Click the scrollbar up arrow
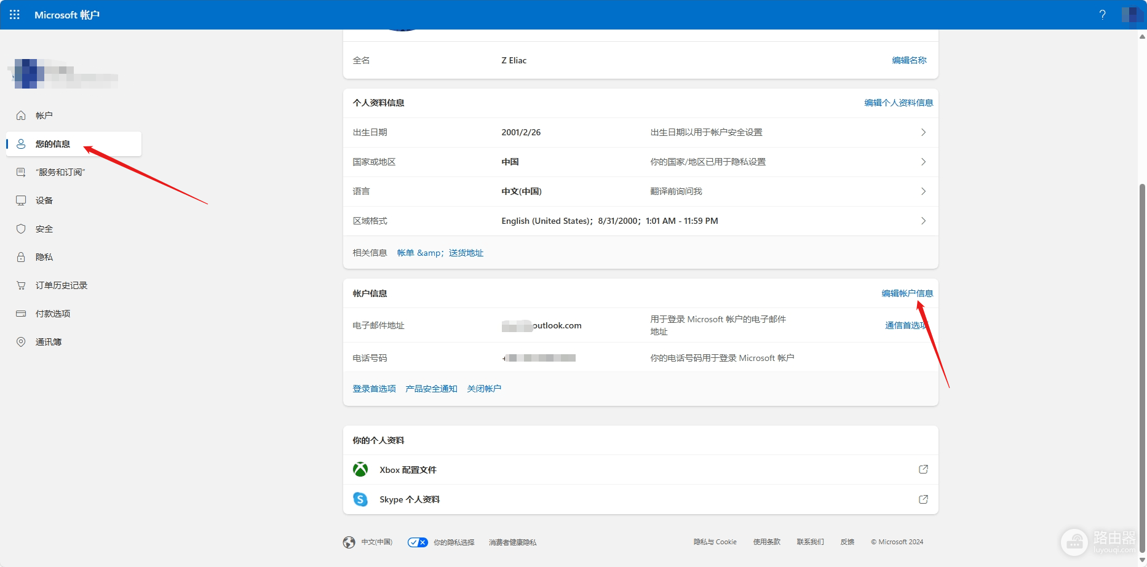 tap(1142, 37)
